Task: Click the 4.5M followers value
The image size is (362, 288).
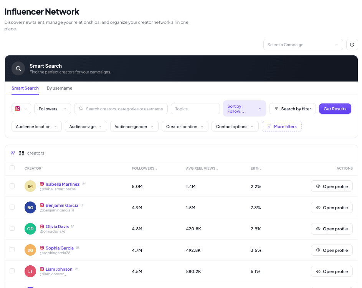Action: [137, 271]
